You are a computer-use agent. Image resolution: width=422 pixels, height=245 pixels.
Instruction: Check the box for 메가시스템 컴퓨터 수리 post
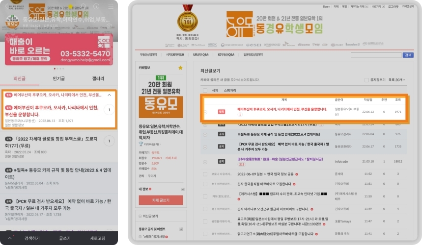(x=205, y=196)
